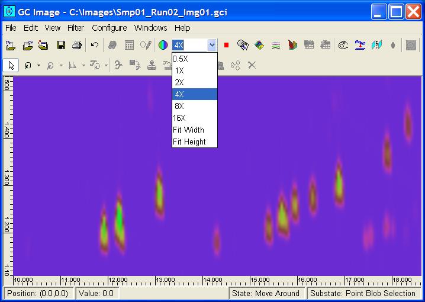This screenshot has width=425, height=302.
Task: Click the magnifier blob inspect icon
Action: click(242, 45)
